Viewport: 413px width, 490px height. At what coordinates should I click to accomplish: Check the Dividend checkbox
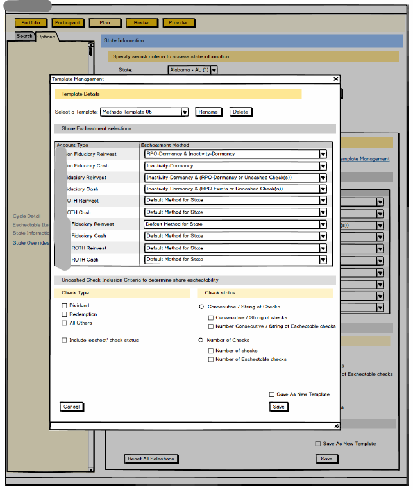click(64, 306)
